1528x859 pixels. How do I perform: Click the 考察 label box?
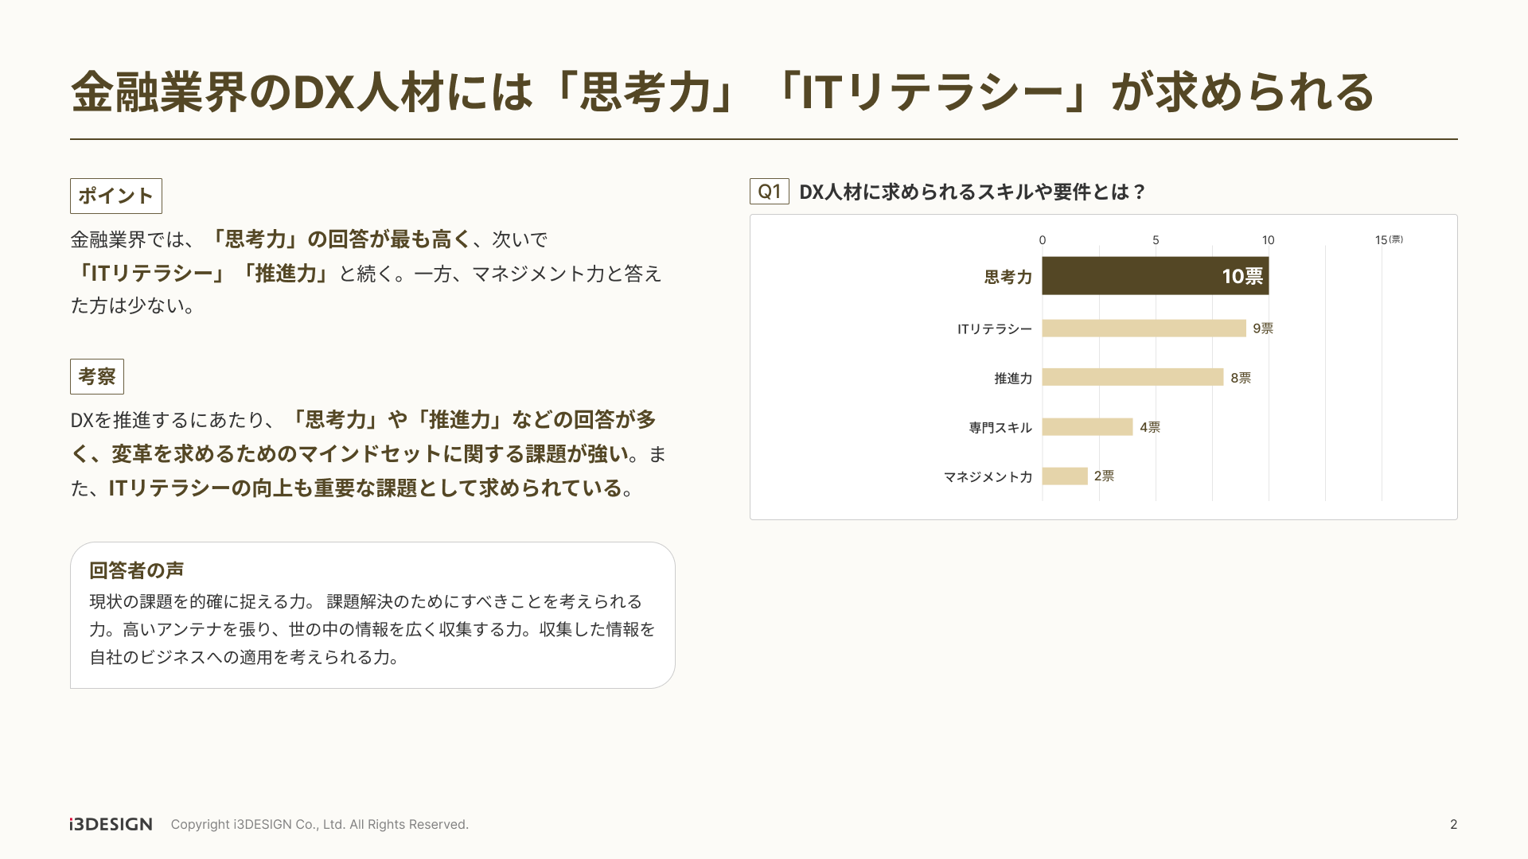[97, 376]
